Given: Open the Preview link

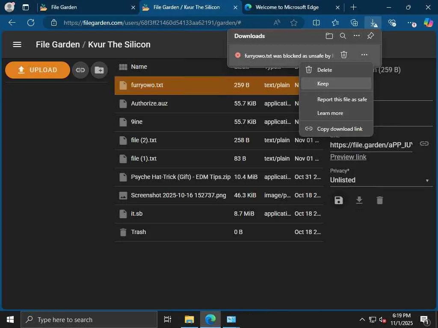Looking at the screenshot, I should [x=348, y=157].
